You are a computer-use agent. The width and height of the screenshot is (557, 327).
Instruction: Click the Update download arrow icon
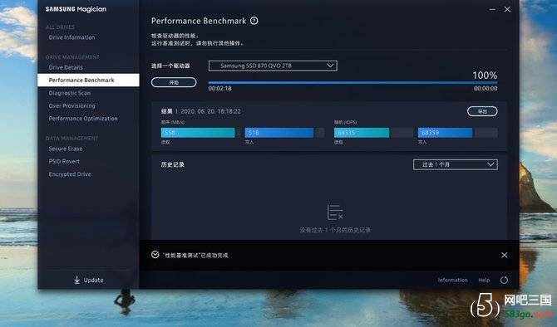[x=76, y=281]
